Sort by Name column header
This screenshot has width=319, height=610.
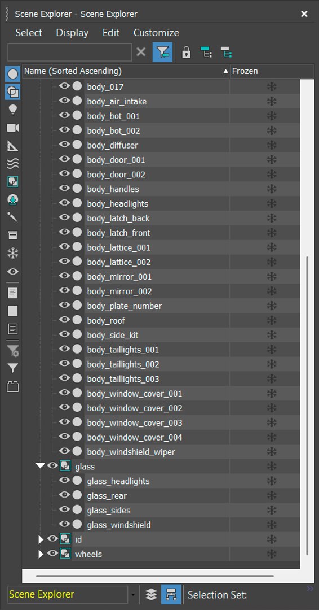(x=126, y=71)
